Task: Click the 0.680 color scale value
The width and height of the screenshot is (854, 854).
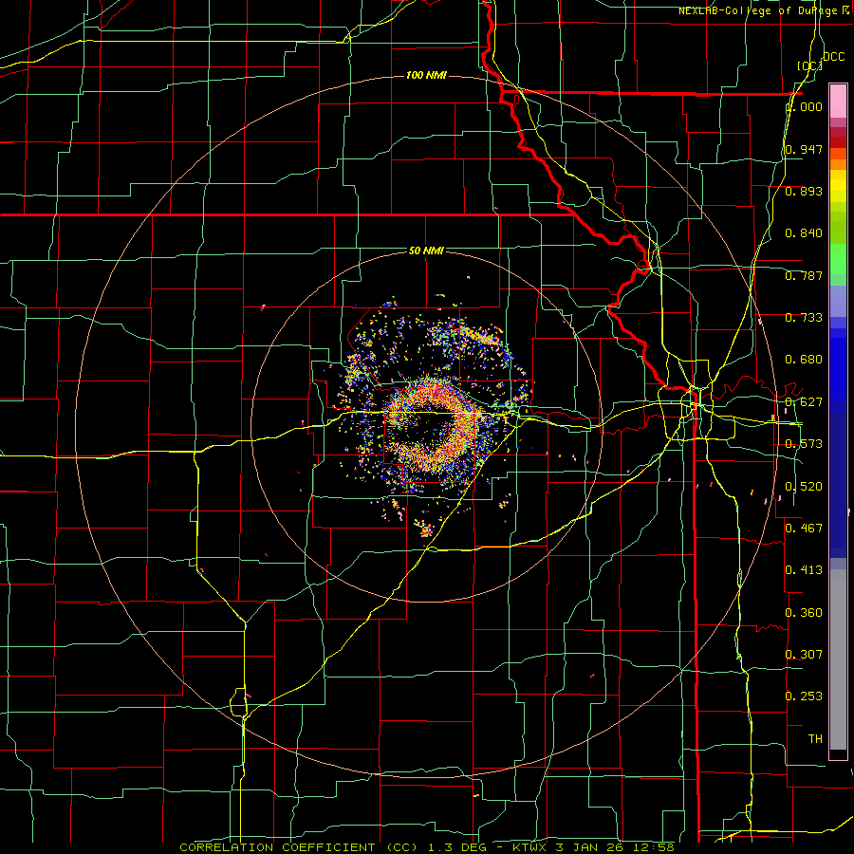Action: click(x=804, y=360)
